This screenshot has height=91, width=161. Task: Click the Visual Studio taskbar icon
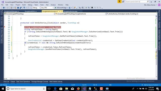click(x=84, y=89)
